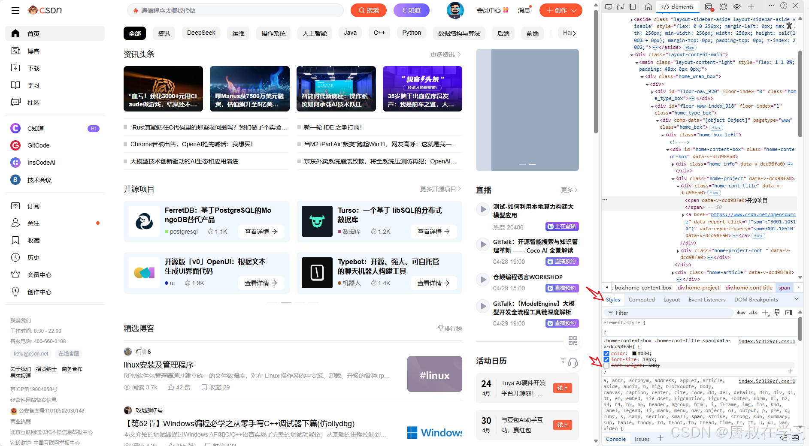The width and height of the screenshot is (809, 446).
Task: Toggle the DevTools activity bar dock icon
Action: pyautogui.click(x=633, y=7)
